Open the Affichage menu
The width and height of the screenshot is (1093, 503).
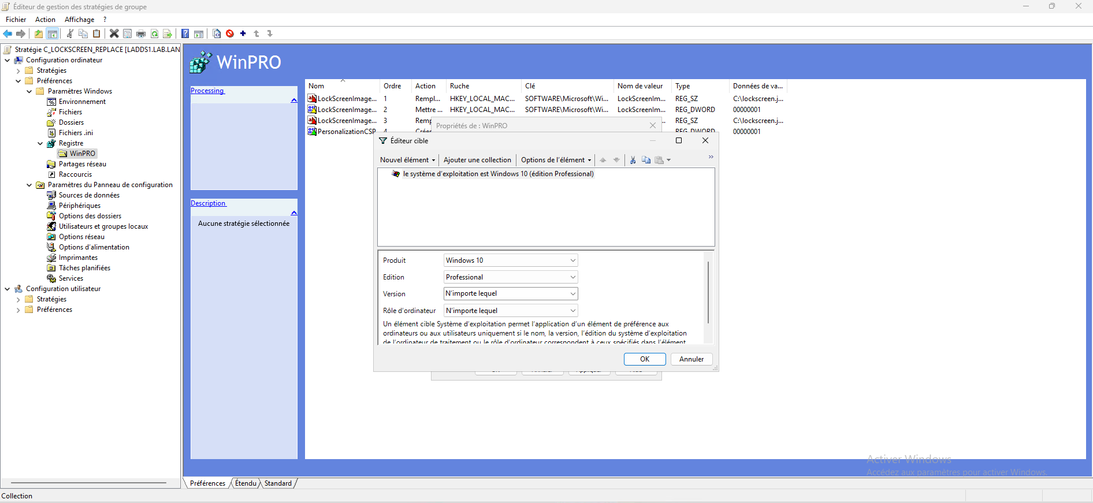pyautogui.click(x=79, y=20)
